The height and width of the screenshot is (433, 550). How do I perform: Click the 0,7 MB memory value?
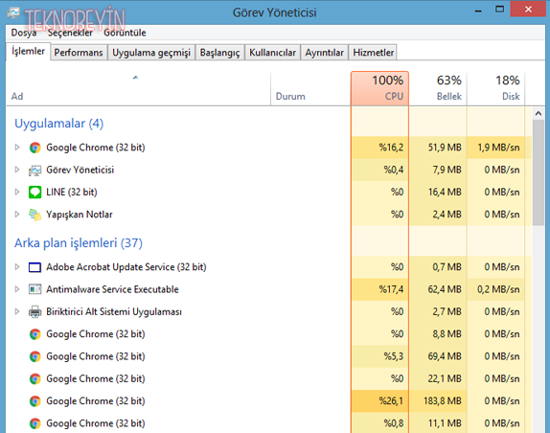[447, 267]
